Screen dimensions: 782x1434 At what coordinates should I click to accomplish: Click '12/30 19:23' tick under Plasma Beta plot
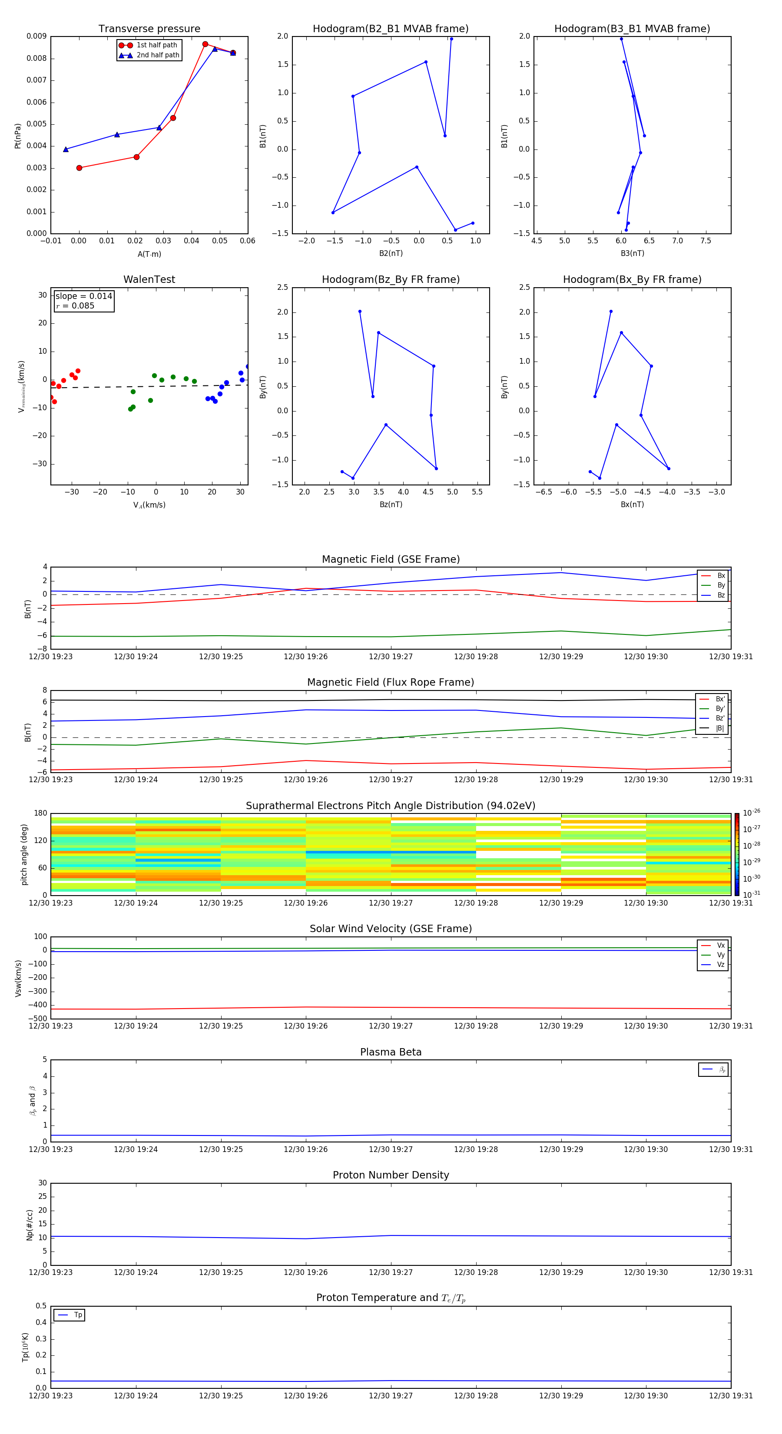pyautogui.click(x=51, y=1149)
